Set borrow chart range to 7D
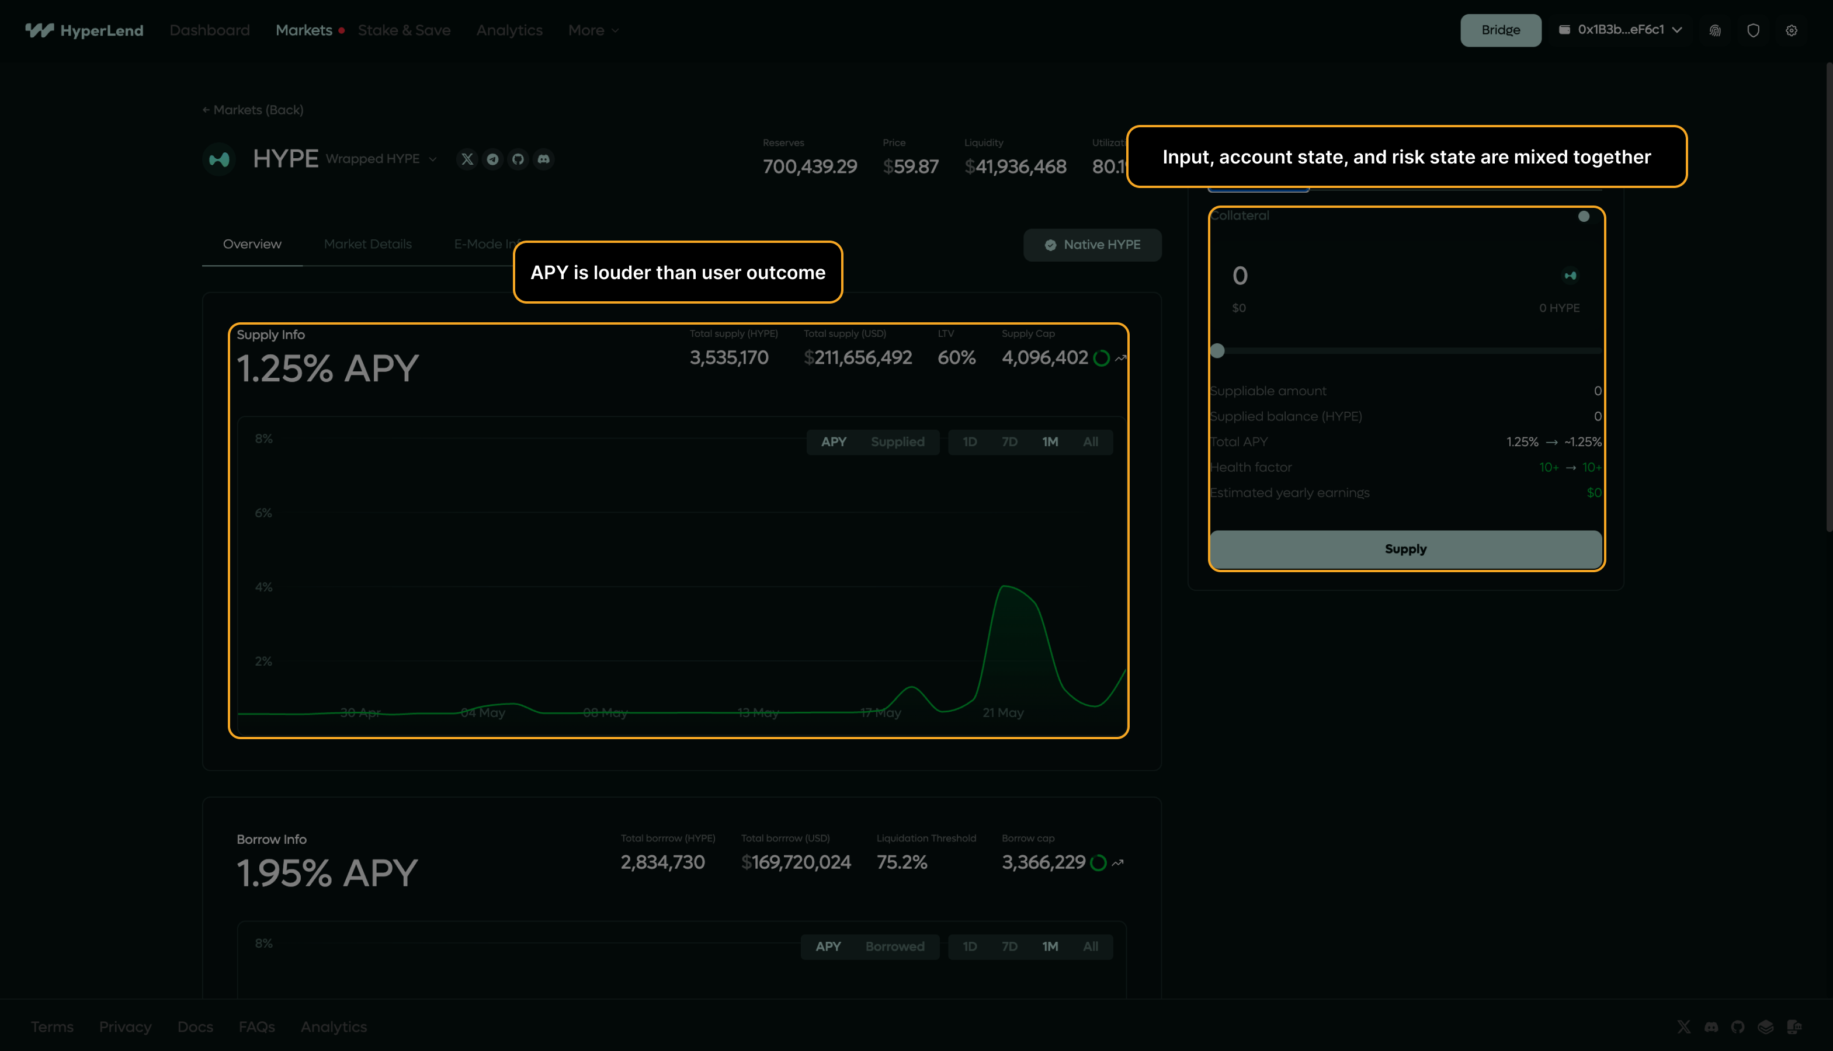Viewport: 1833px width, 1051px height. click(x=1009, y=946)
